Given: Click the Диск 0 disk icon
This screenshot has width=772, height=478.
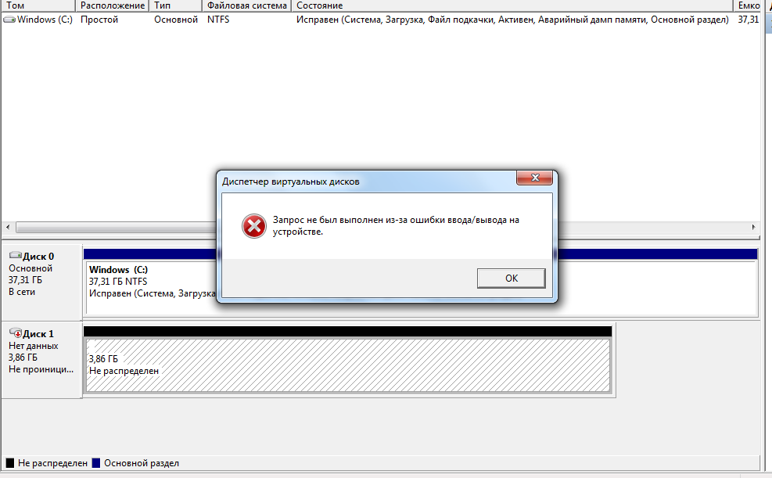Looking at the screenshot, I should [16, 256].
